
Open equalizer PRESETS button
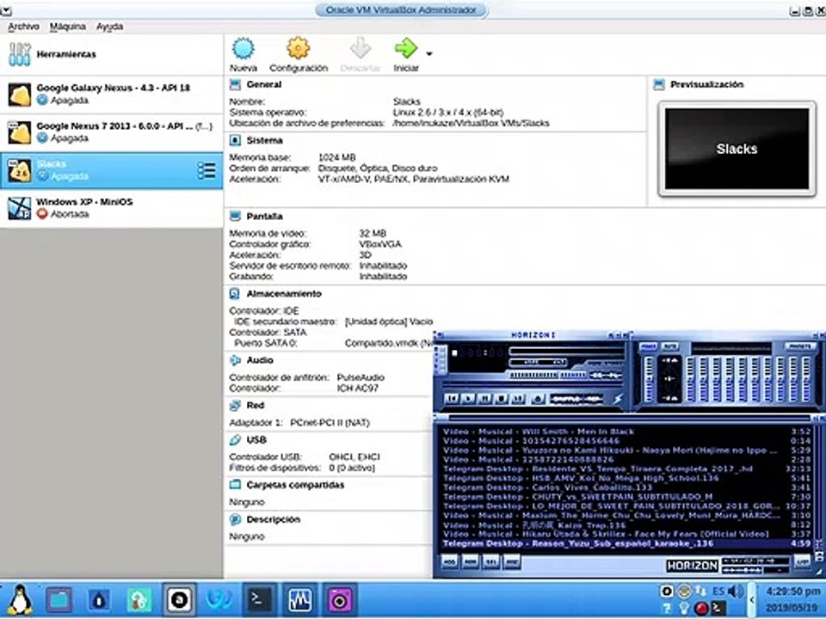(799, 346)
